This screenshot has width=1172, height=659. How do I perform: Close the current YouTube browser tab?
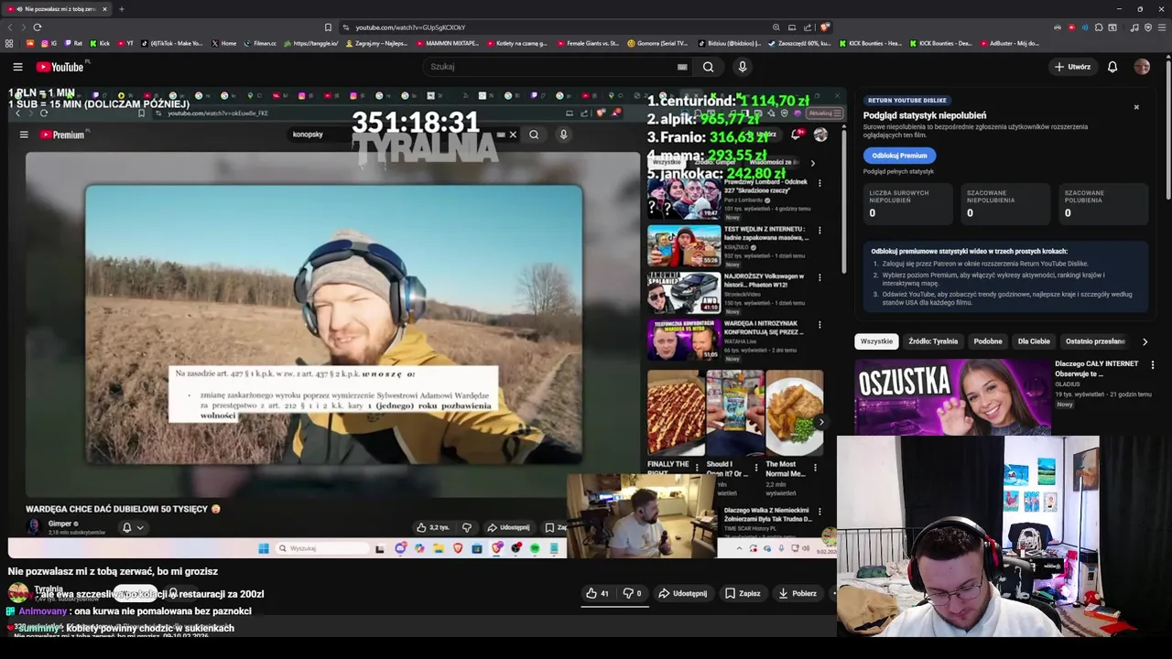(x=104, y=9)
